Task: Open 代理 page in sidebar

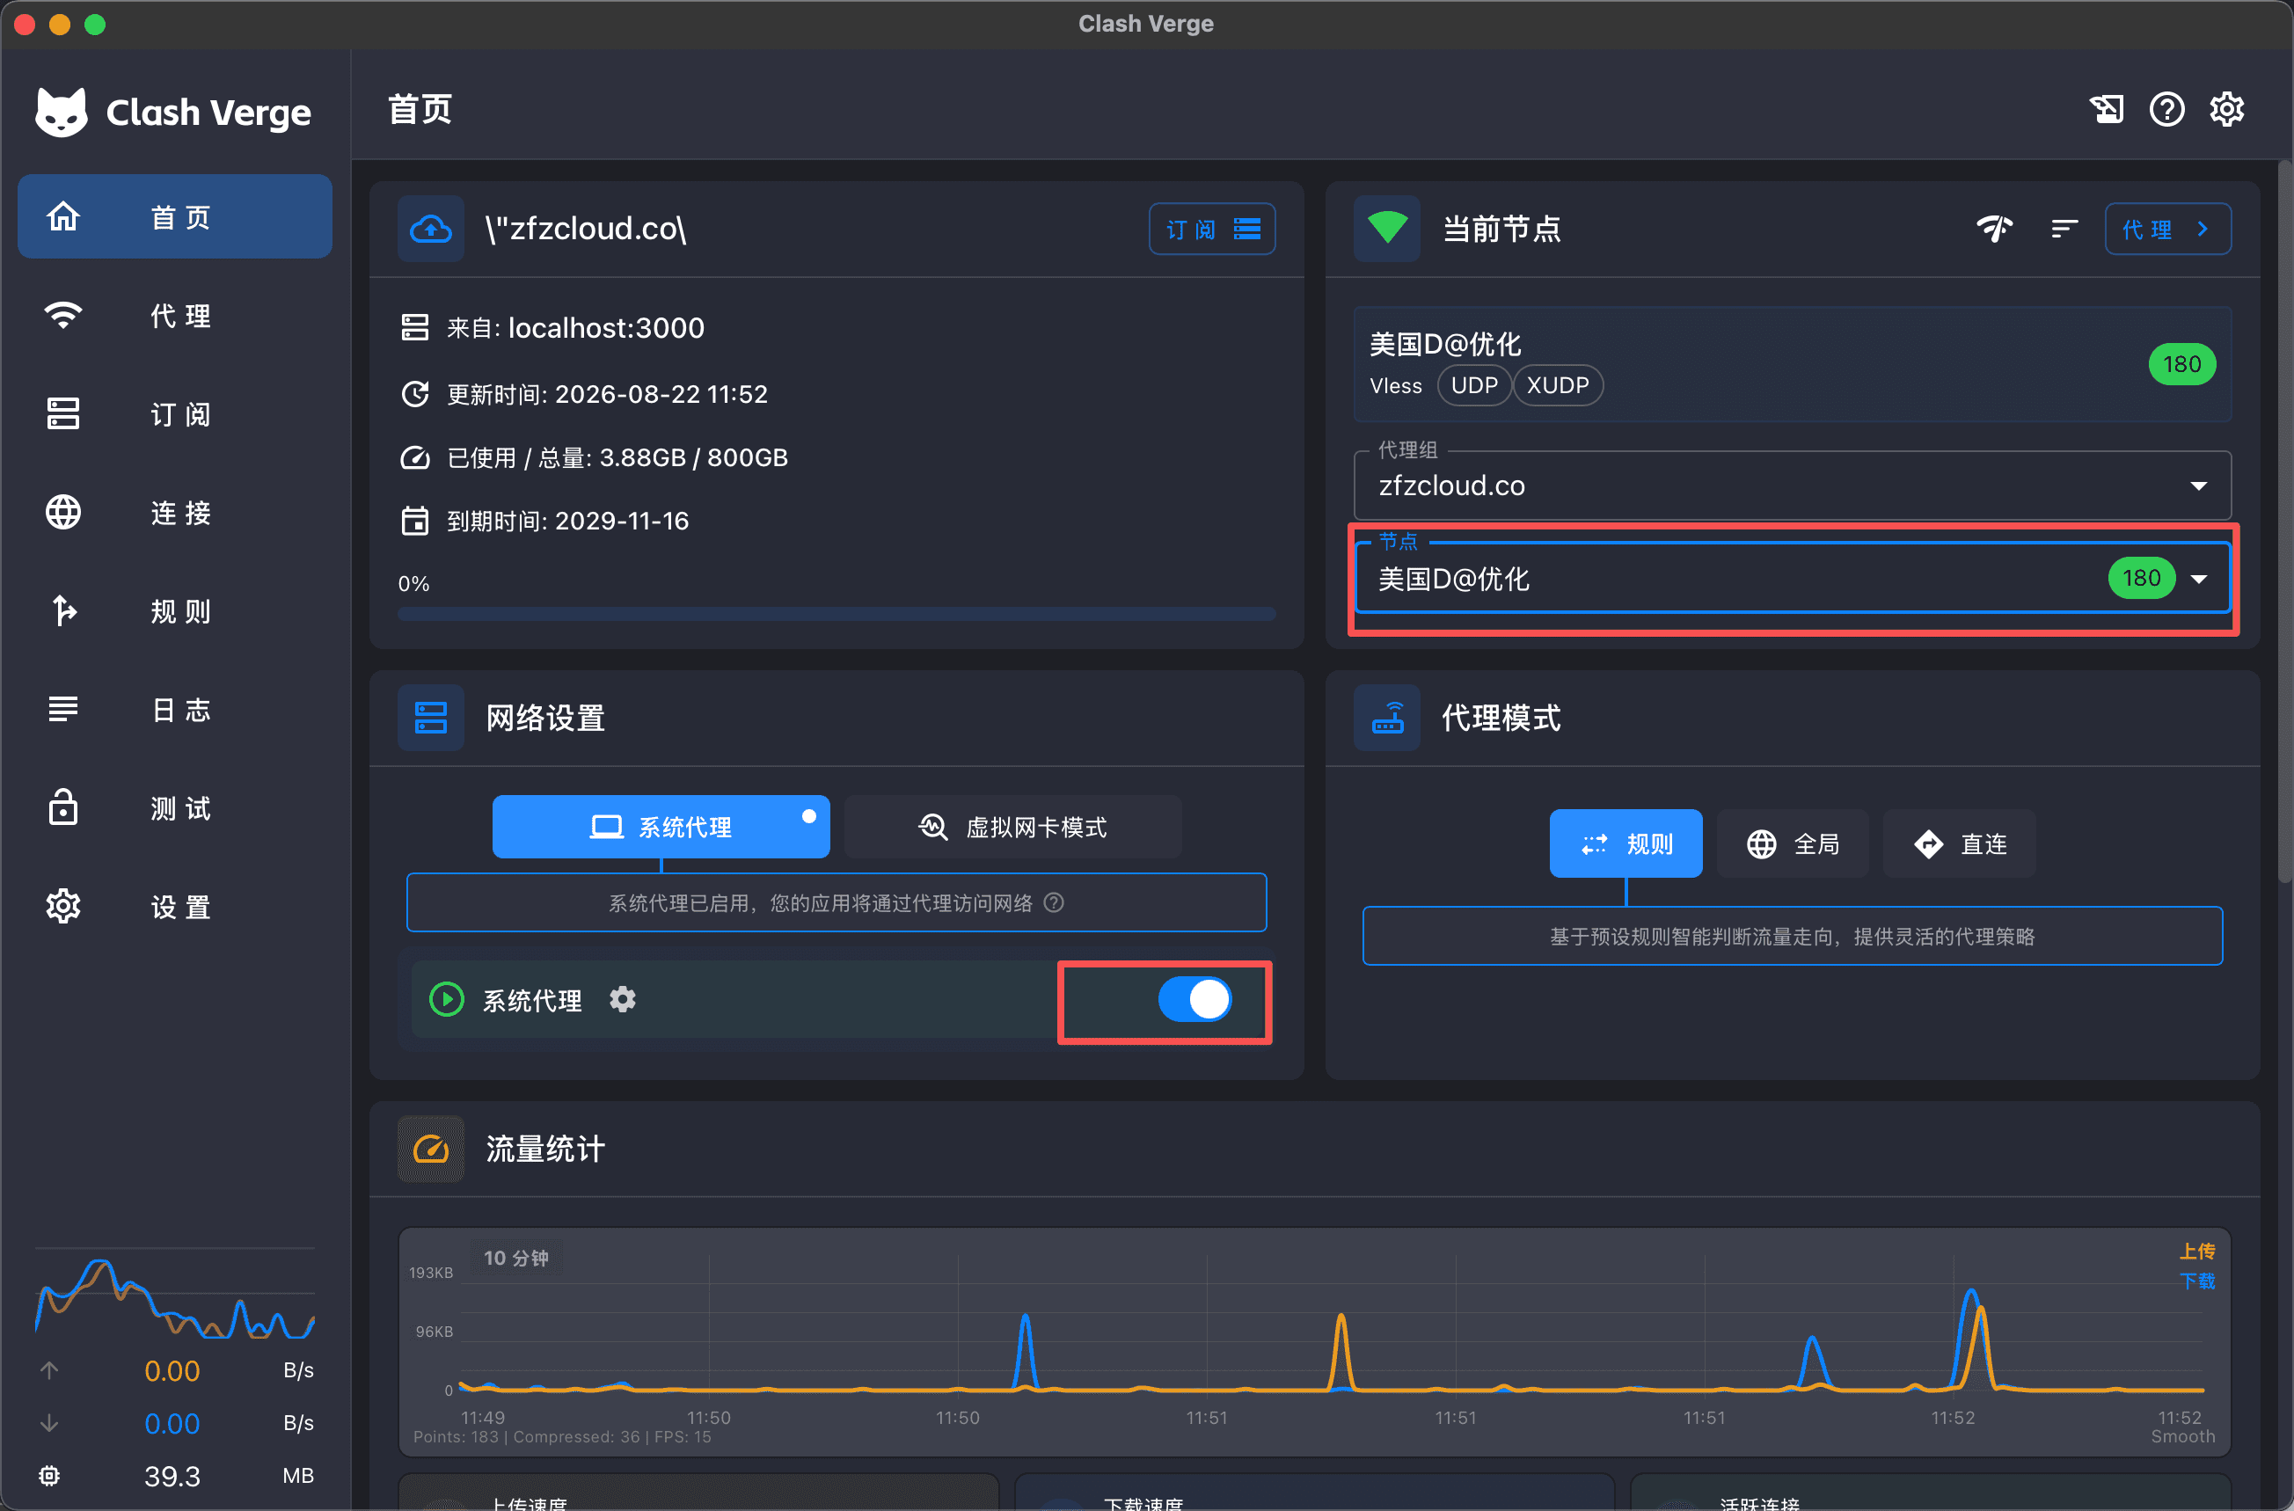Action: coord(174,315)
